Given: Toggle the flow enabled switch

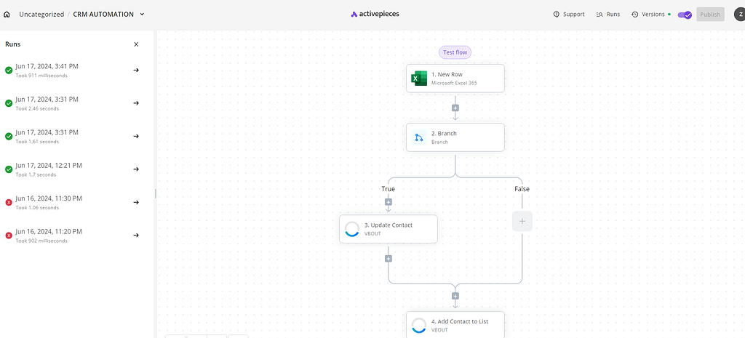Looking at the screenshot, I should pyautogui.click(x=684, y=15).
